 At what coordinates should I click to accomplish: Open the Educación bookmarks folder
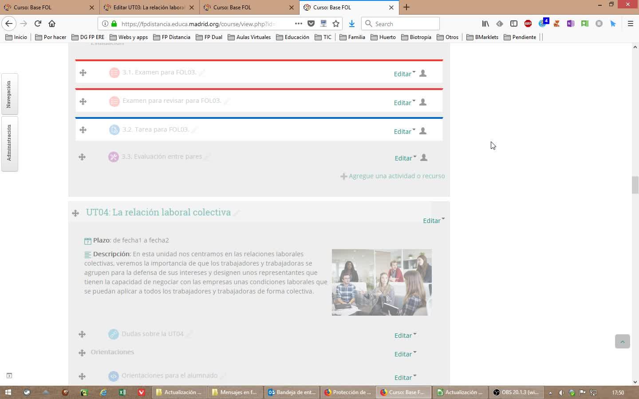[x=292, y=37]
